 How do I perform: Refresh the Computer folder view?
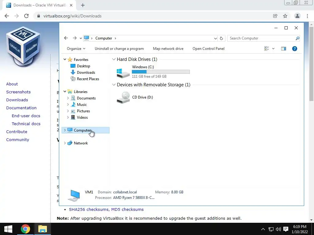click(x=221, y=38)
